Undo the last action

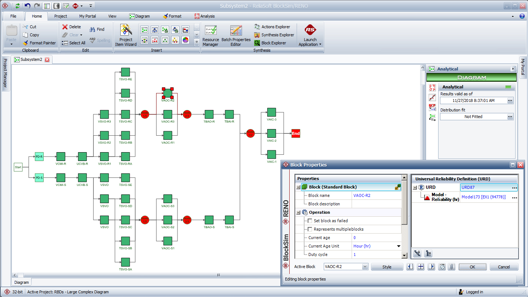(27, 6)
